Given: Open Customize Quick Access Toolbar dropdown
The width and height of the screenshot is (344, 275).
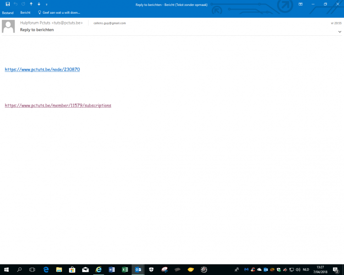Looking at the screenshot, I should tap(46, 4).
